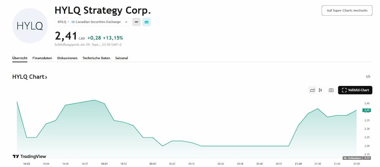Switch chart to area style
Viewport: 380px width, 167px height.
pyautogui.click(x=312, y=90)
